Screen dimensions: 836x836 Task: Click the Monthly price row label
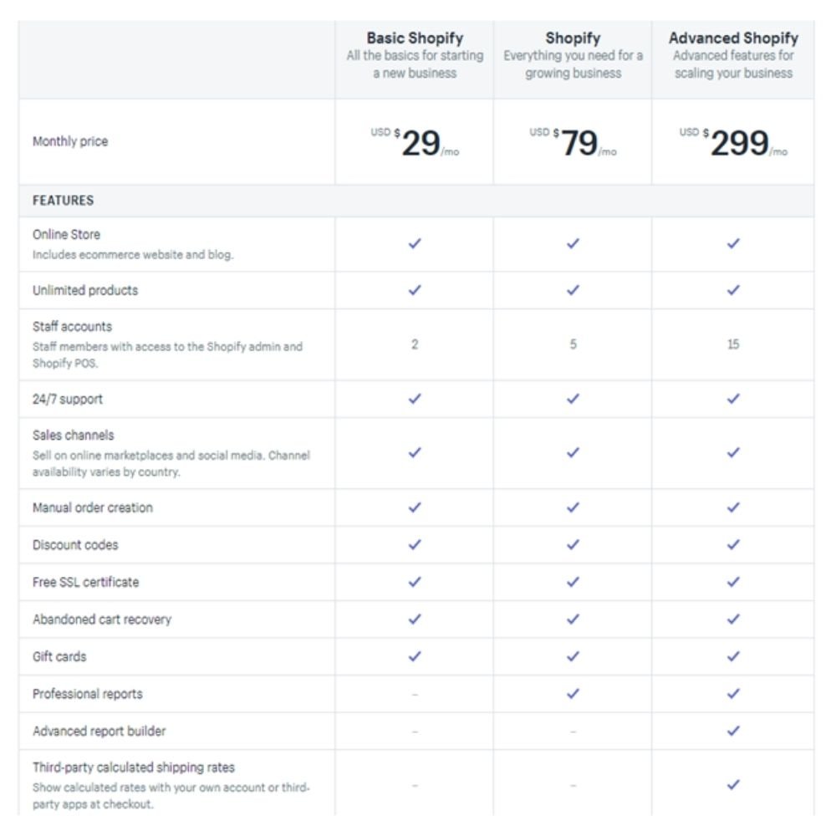click(70, 141)
